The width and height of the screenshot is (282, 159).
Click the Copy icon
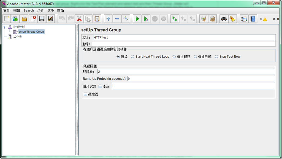pos(88,19)
